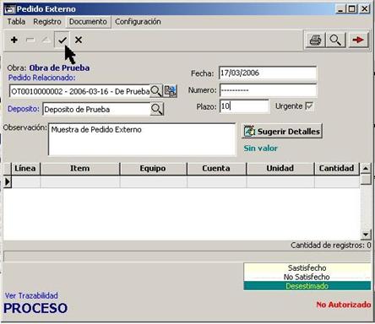Viewport: 375px width, 324px height.
Task: Confirm changes with the checkmark icon
Action: pyautogui.click(x=62, y=40)
